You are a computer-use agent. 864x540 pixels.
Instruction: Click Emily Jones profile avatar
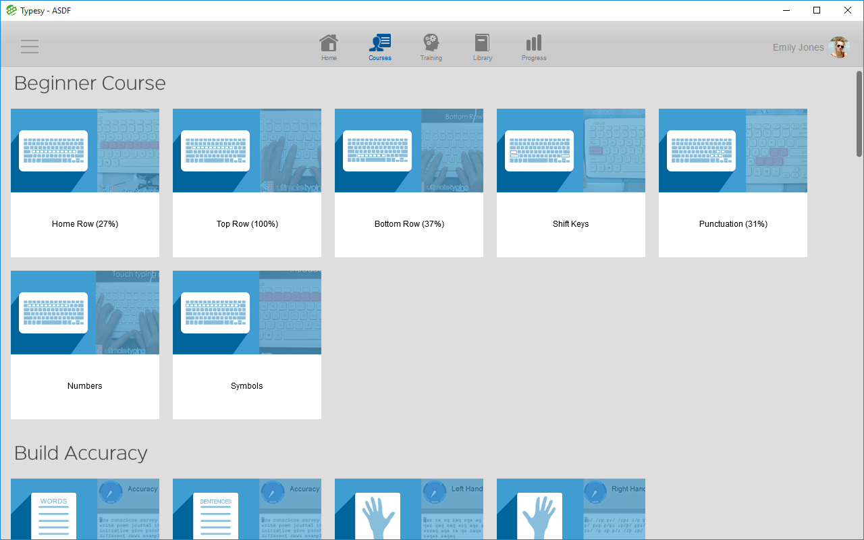coord(838,47)
